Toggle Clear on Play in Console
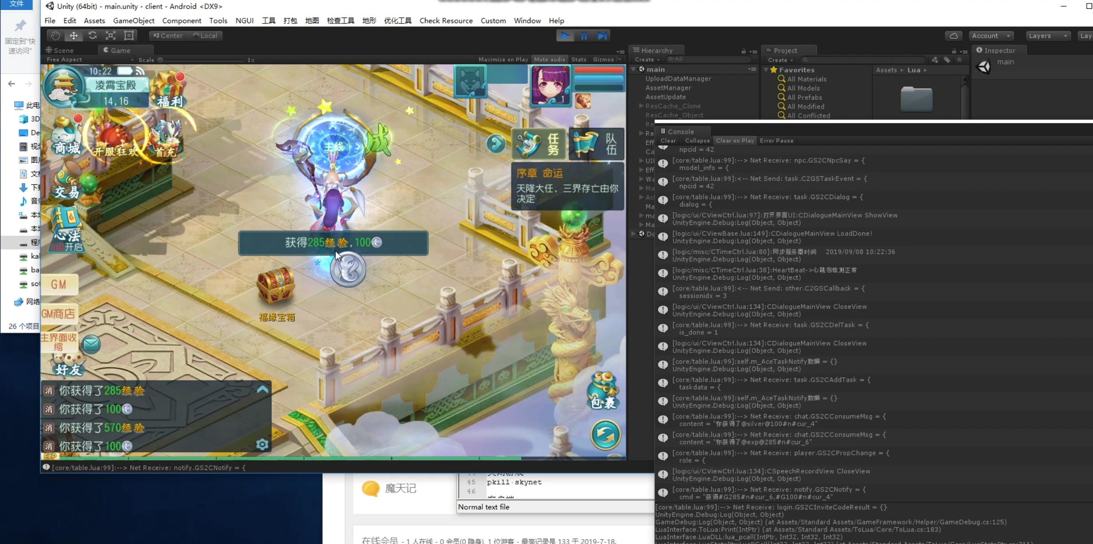 pos(735,141)
